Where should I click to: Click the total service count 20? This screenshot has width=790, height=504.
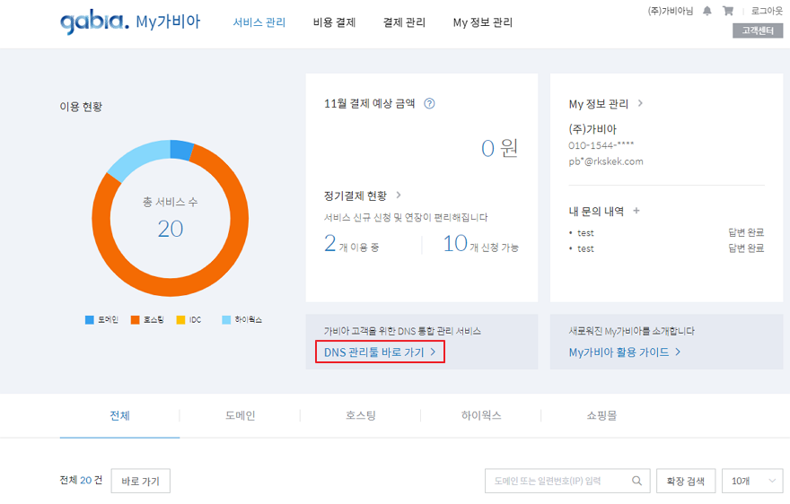tap(171, 229)
